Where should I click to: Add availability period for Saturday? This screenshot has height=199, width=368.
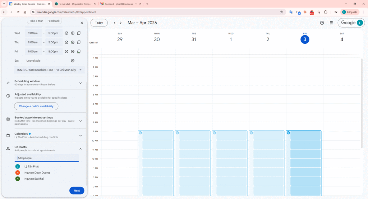73,61
